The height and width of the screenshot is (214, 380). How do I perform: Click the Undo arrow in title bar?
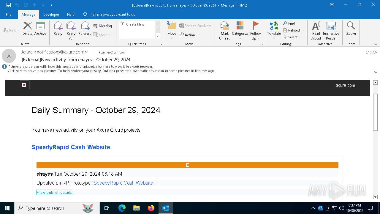(17, 5)
